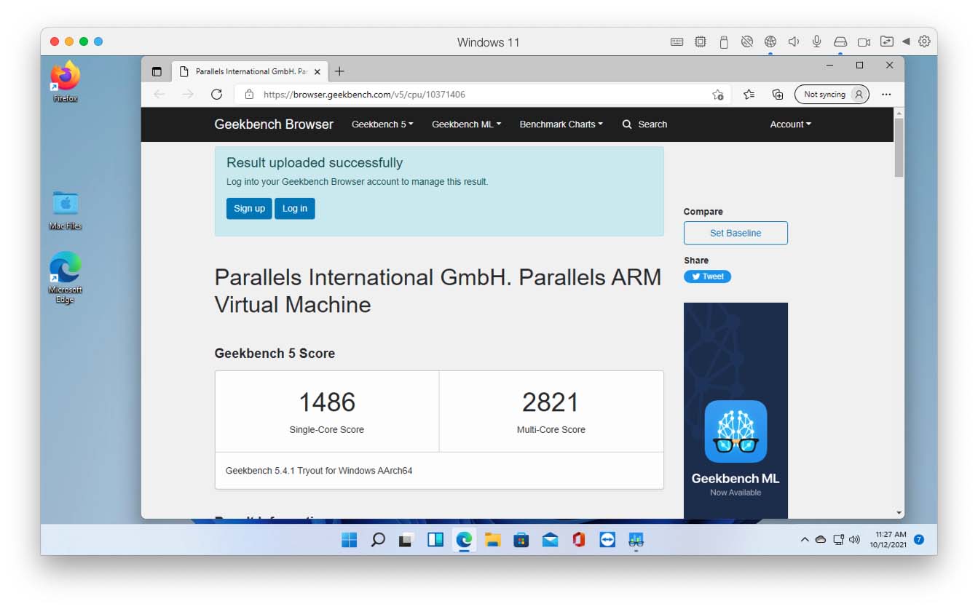Expand the Benchmark Charts menu
978x609 pixels.
(x=561, y=124)
